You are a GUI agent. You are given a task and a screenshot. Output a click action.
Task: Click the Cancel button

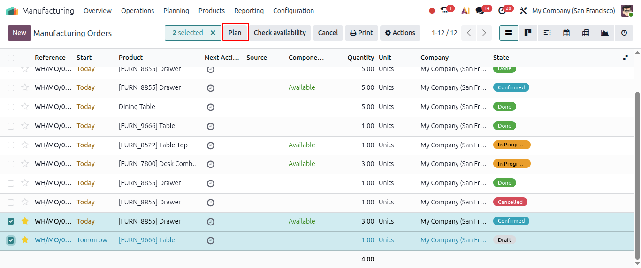[328, 33]
